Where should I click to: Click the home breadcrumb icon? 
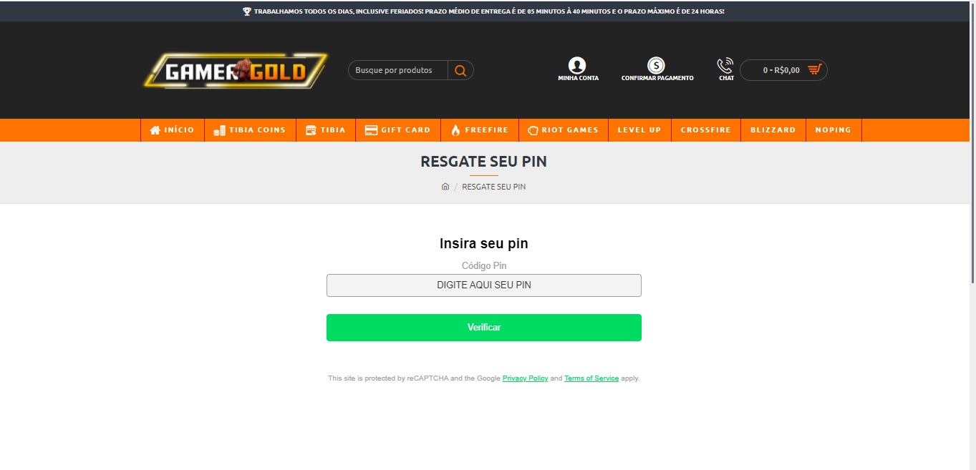coord(445,187)
